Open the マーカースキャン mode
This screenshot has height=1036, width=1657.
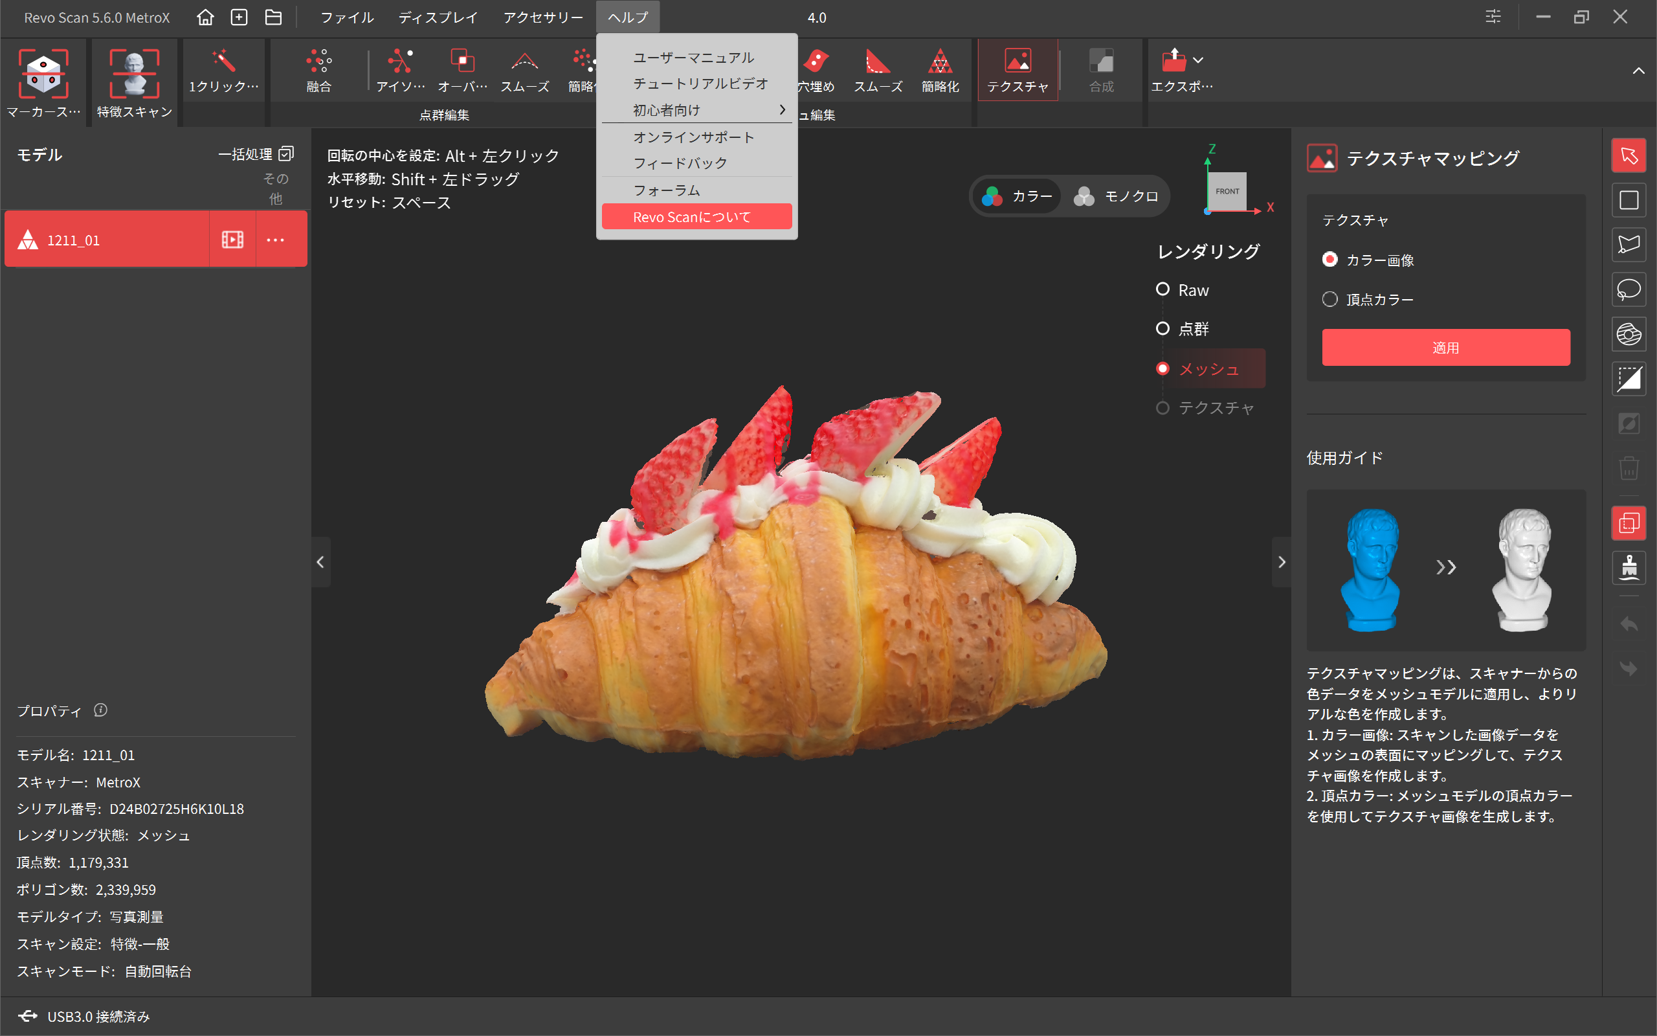tap(44, 82)
